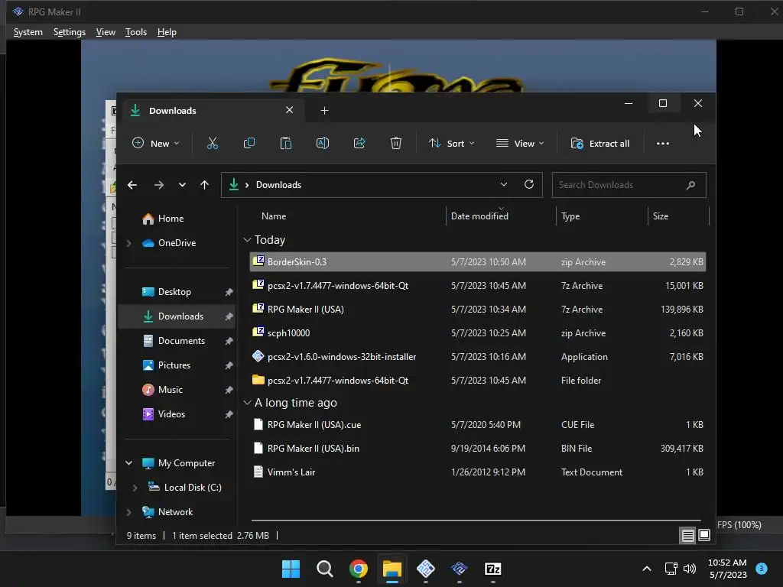
Task: Sort by Date modified column header
Action: coord(479,216)
